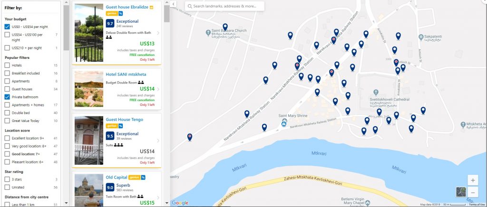Open Guest house Ebralidze title link
487x207 pixels.
[x=127, y=7]
